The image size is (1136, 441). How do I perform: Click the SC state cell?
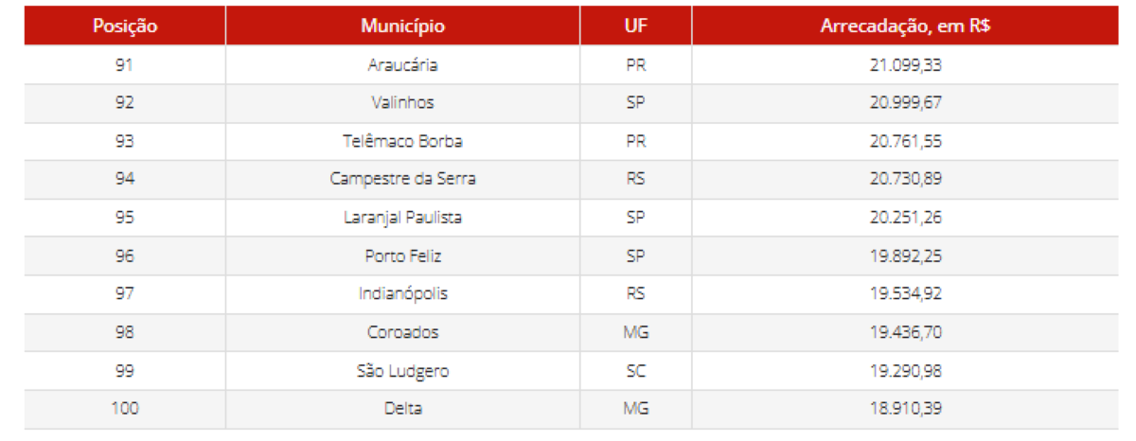click(635, 371)
